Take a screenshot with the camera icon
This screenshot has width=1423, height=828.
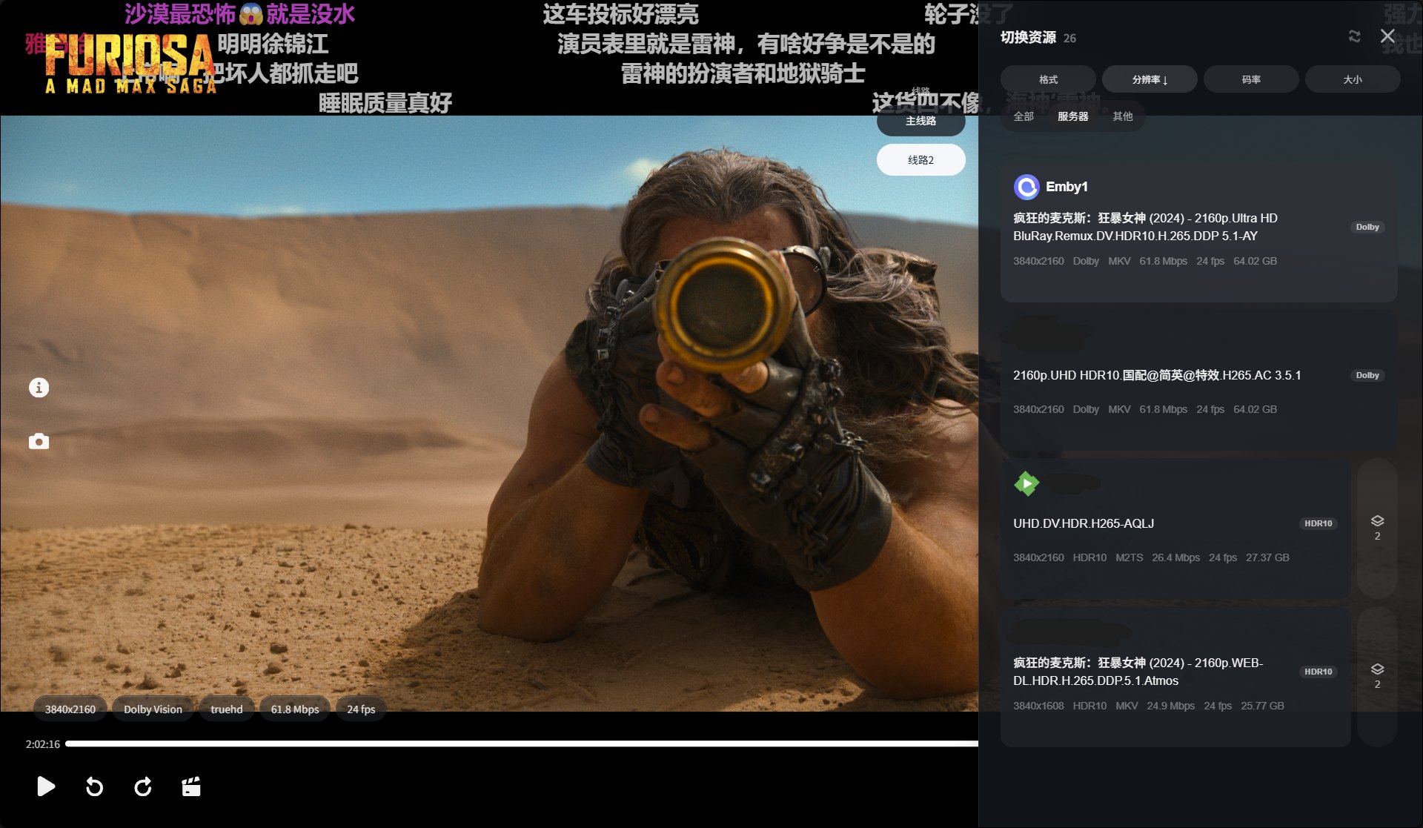tap(39, 442)
